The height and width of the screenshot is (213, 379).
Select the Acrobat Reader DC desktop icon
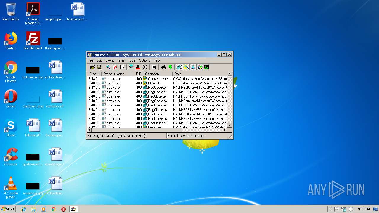pos(33,14)
